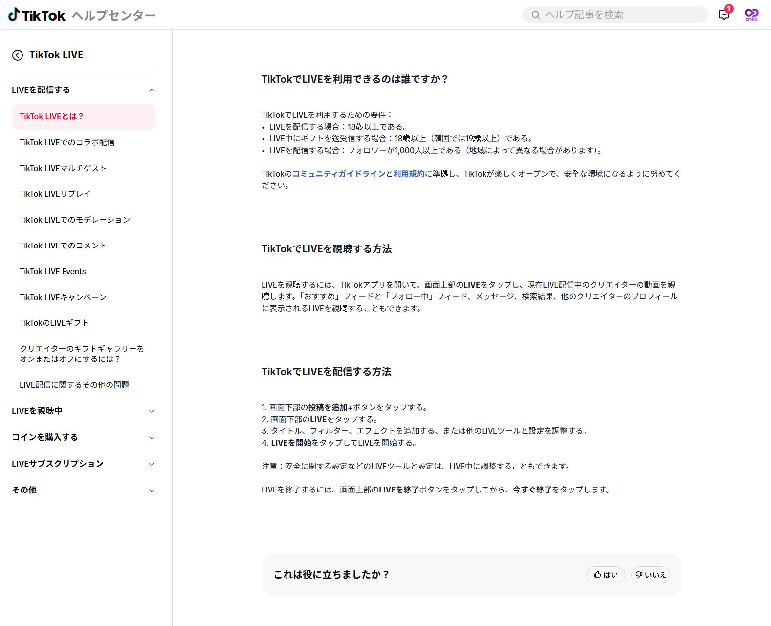Image resolution: width=771 pixels, height=626 pixels.
Task: Click heading TikTokでLIVEを視聴する方法
Action: tap(327, 249)
